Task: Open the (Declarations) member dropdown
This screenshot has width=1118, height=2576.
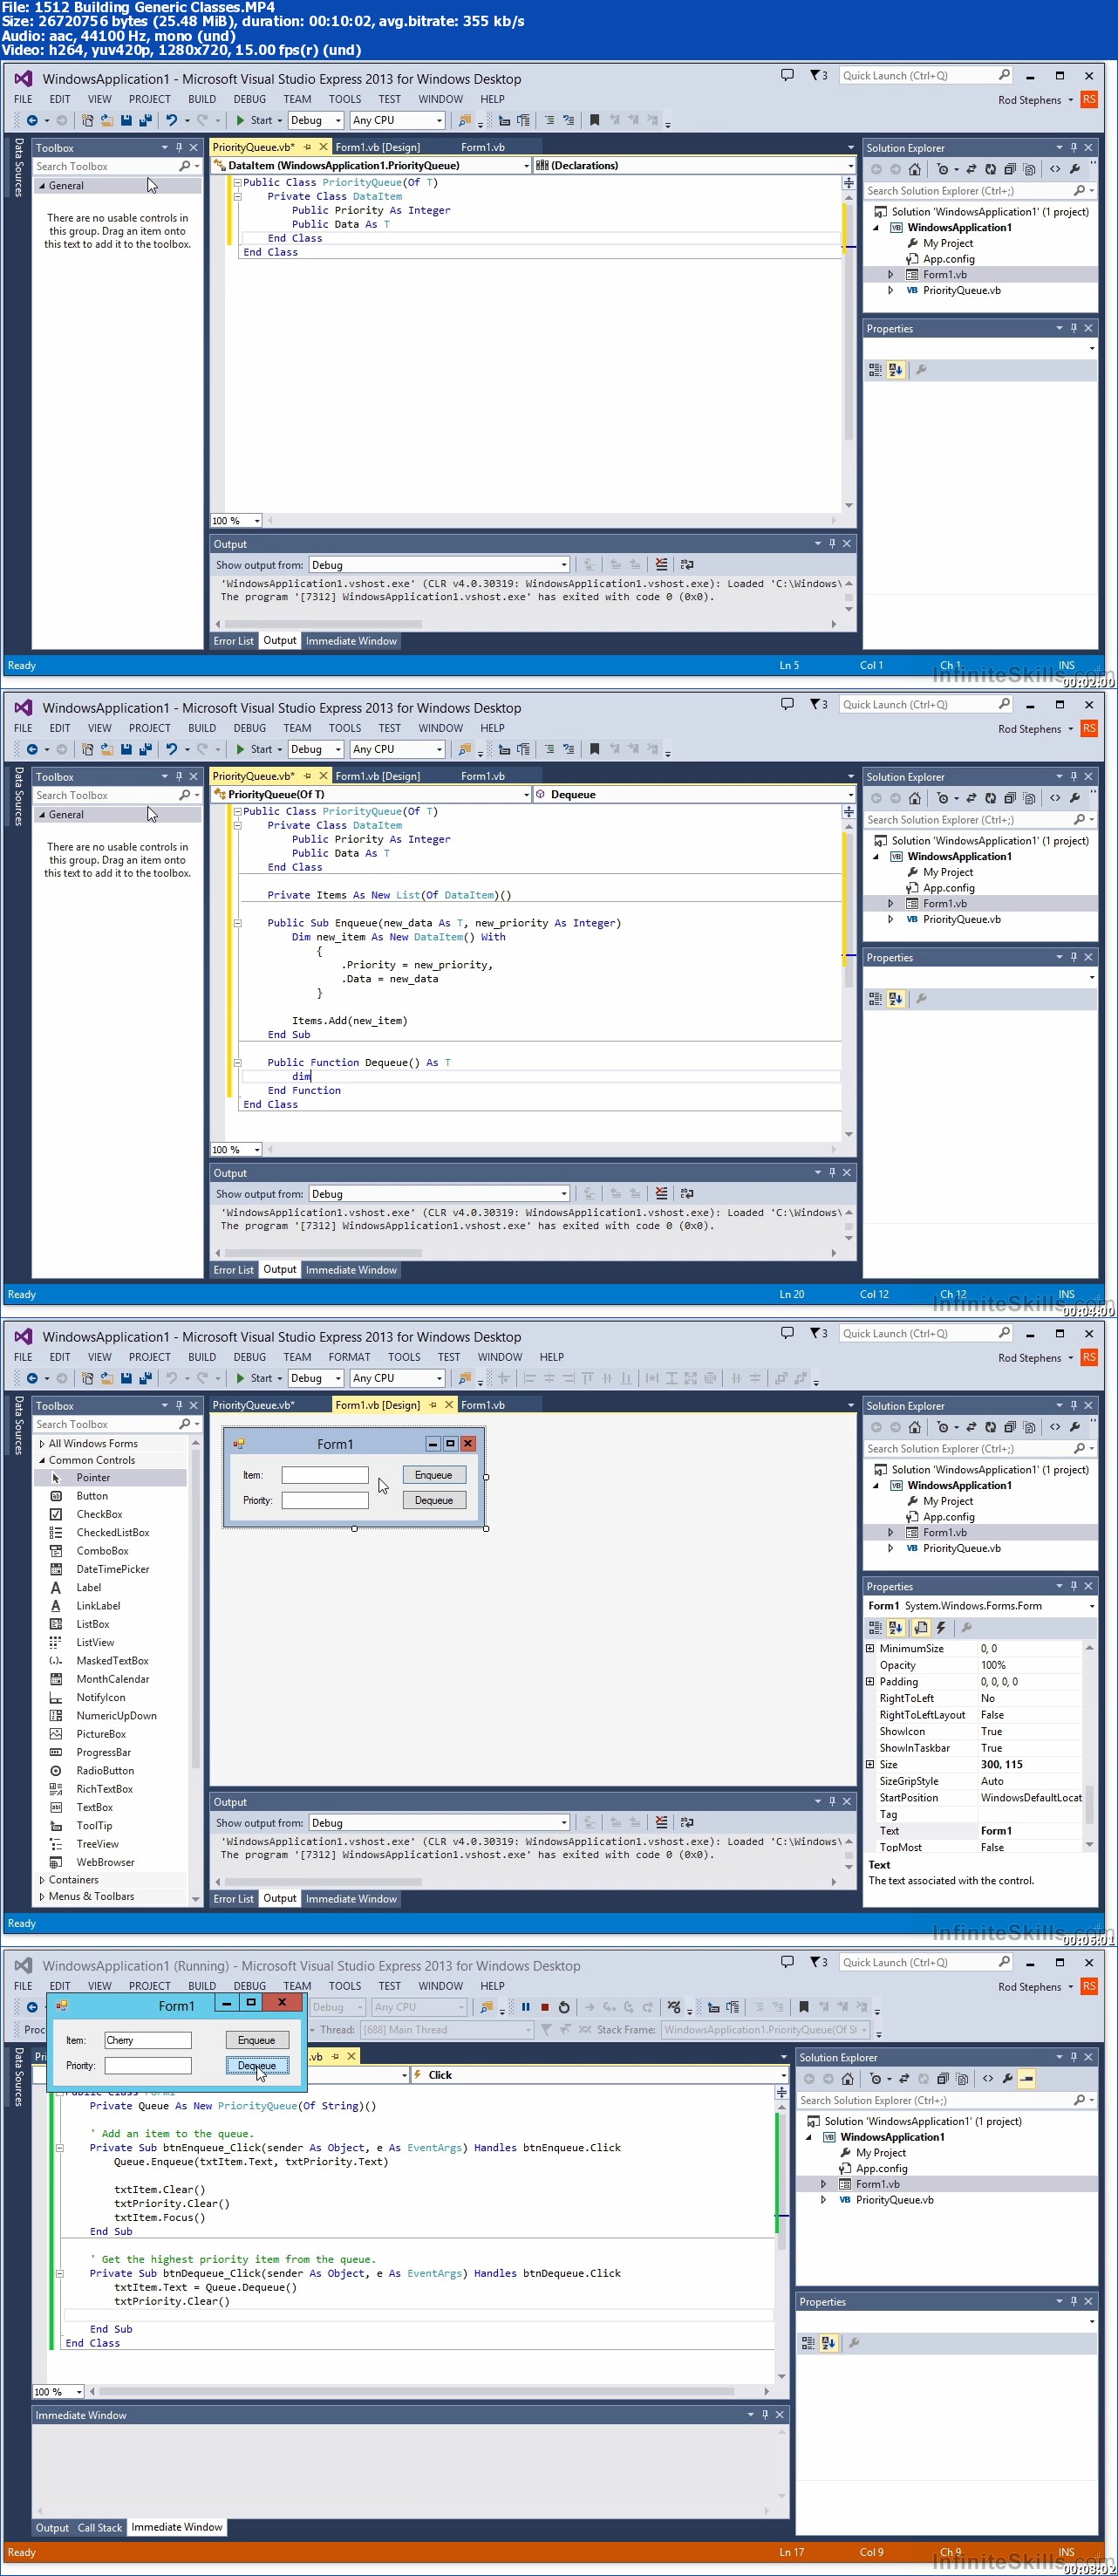Action: (695, 166)
